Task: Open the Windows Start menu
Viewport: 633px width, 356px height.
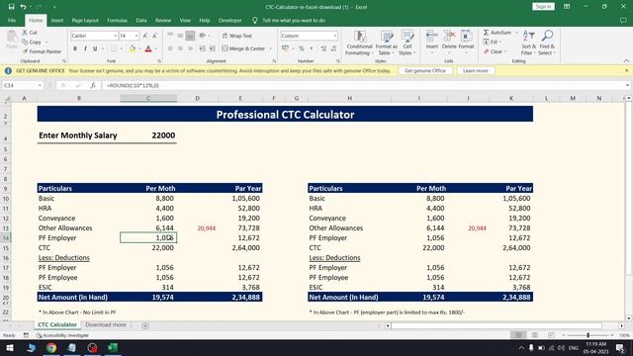Action: [x=10, y=347]
